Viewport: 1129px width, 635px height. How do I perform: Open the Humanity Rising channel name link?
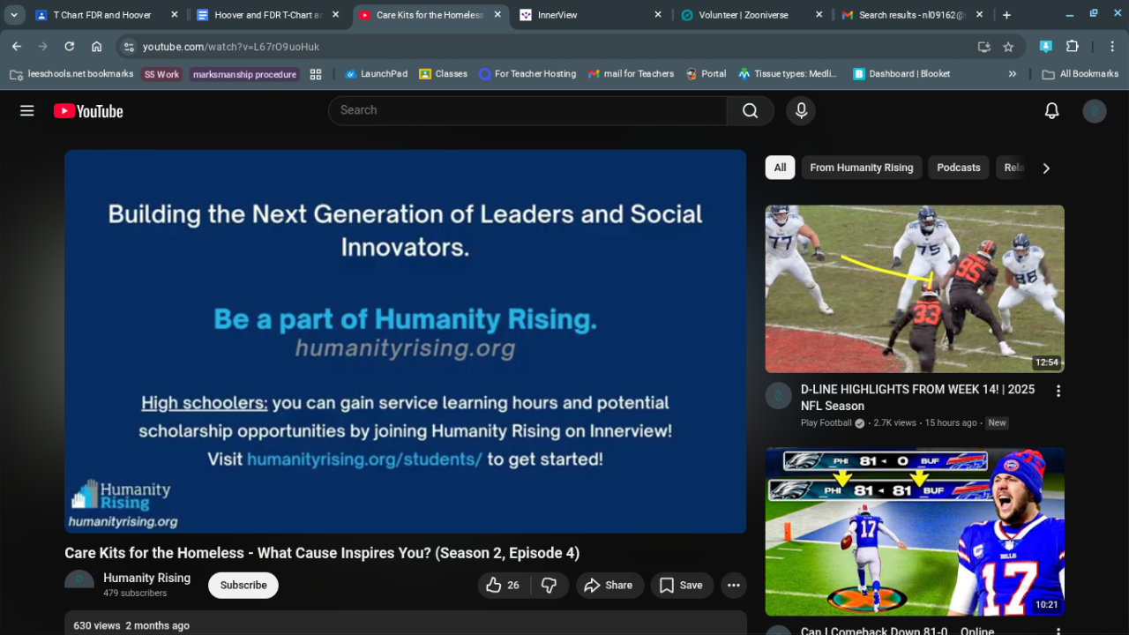[146, 578]
